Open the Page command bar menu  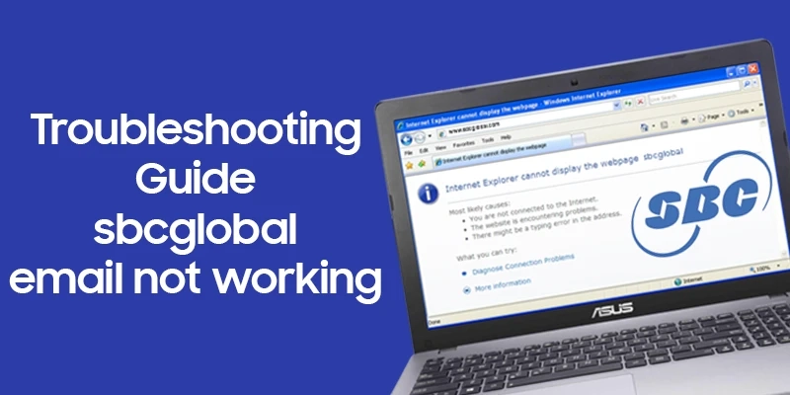[711, 117]
